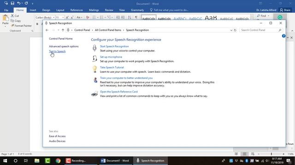295x165 pixels.
Task: Switch to the Design ribbon tab
Action: point(46,10)
